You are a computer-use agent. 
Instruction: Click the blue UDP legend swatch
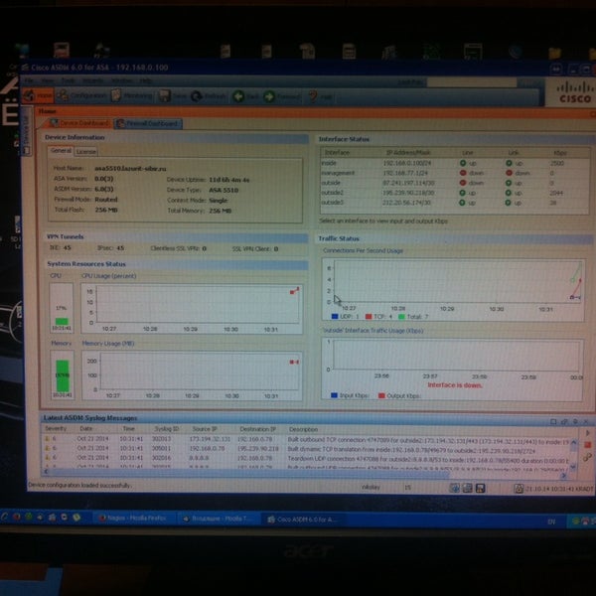coord(335,316)
